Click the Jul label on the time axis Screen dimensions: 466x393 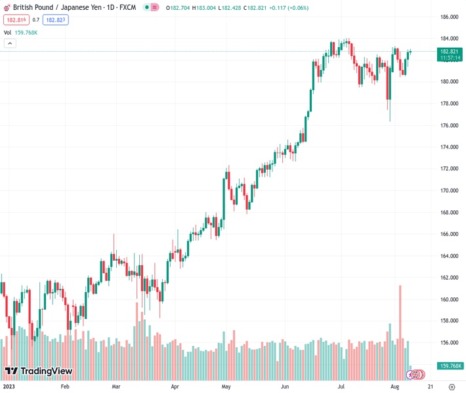point(341,387)
